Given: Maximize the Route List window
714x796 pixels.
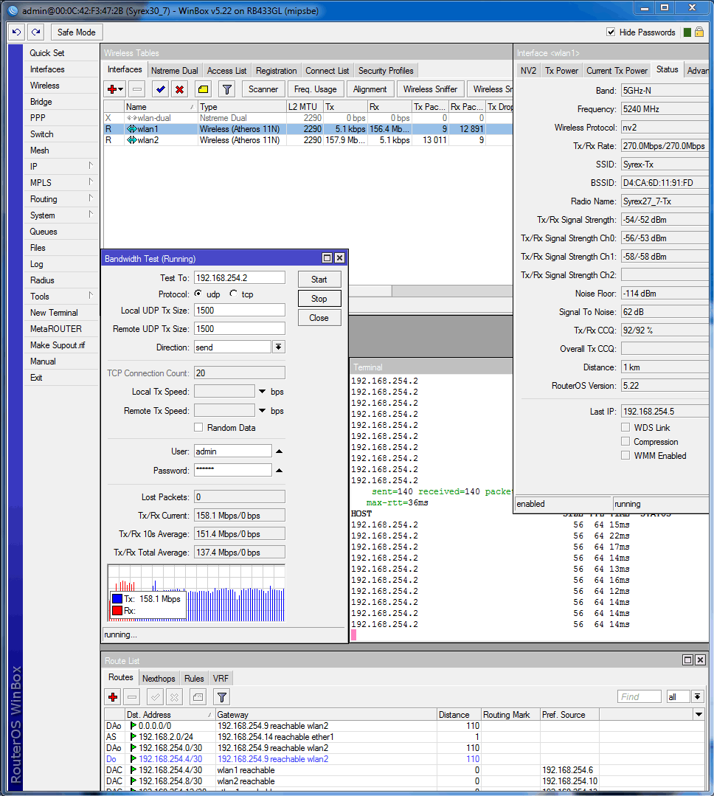Looking at the screenshot, I should coord(687,660).
